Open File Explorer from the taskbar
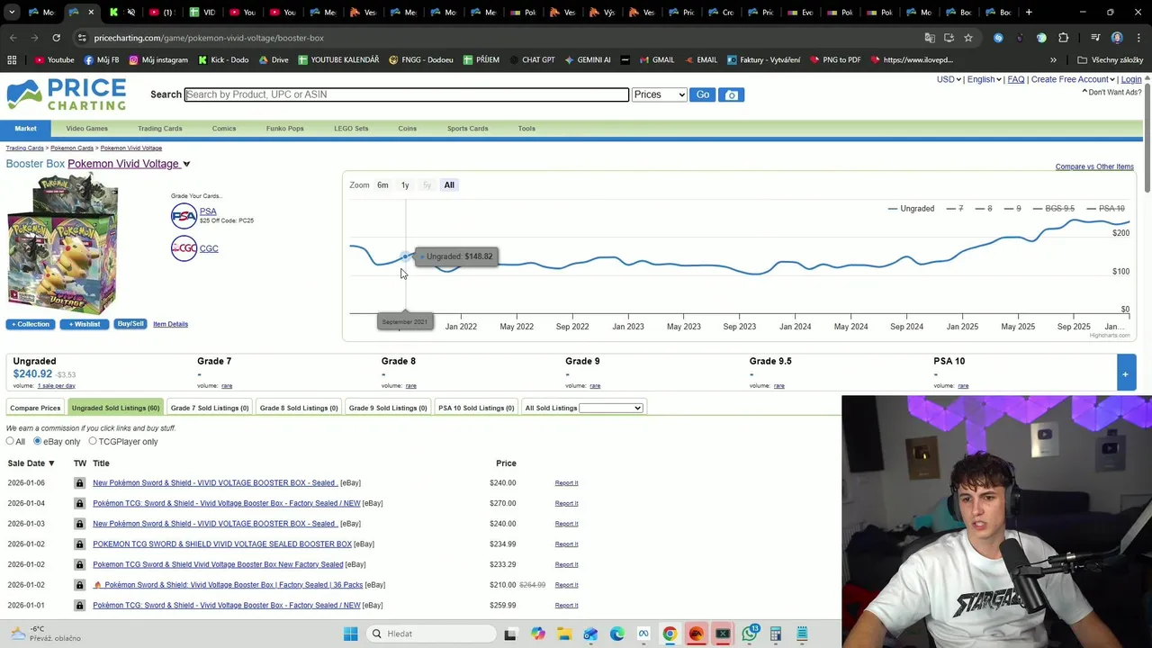The height and width of the screenshot is (648, 1152). tap(563, 634)
